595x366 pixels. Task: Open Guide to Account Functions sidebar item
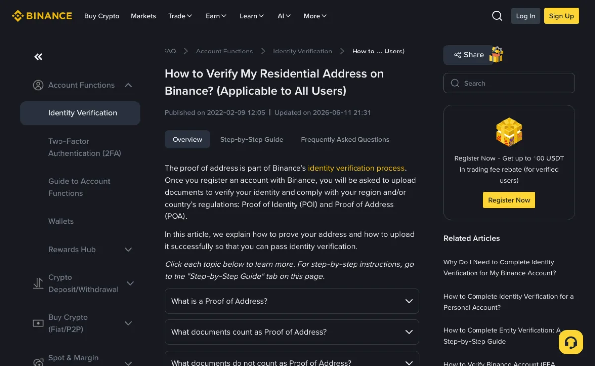pyautogui.click(x=79, y=187)
